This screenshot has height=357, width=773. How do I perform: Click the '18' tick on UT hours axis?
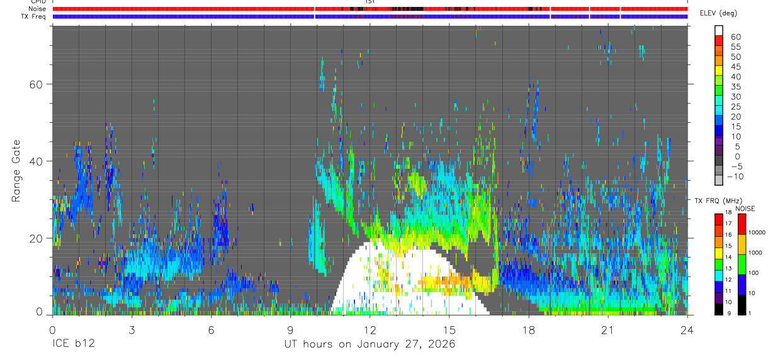click(x=529, y=329)
